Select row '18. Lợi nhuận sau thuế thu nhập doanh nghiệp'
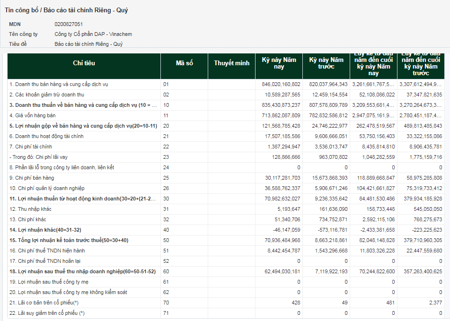This screenshot has width=450, height=321. [226, 271]
